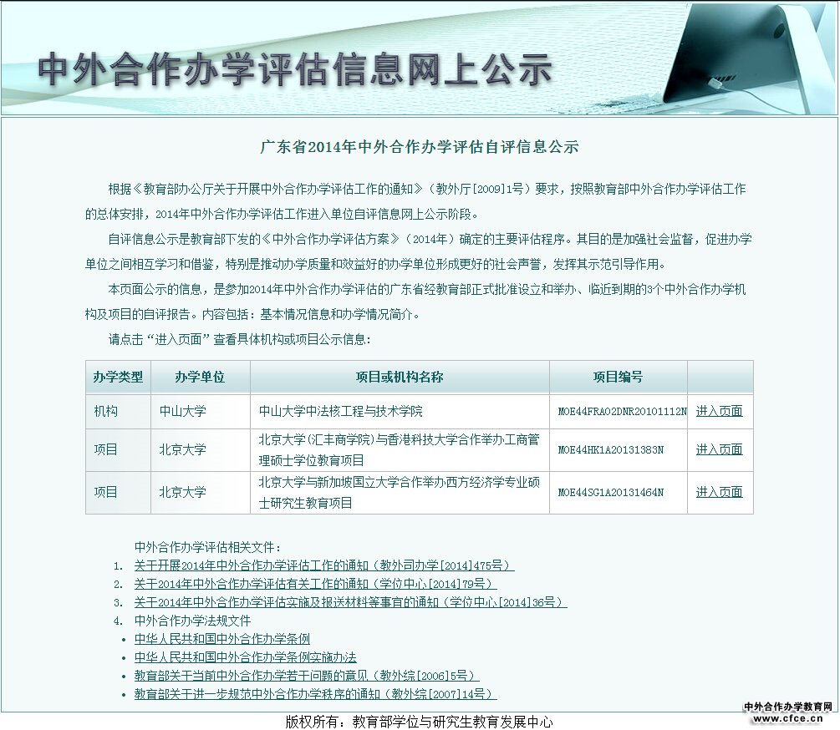This screenshot has height=730, width=840.
Task: Open the 教外综[2007]14号 notice link
Action: pos(316,694)
